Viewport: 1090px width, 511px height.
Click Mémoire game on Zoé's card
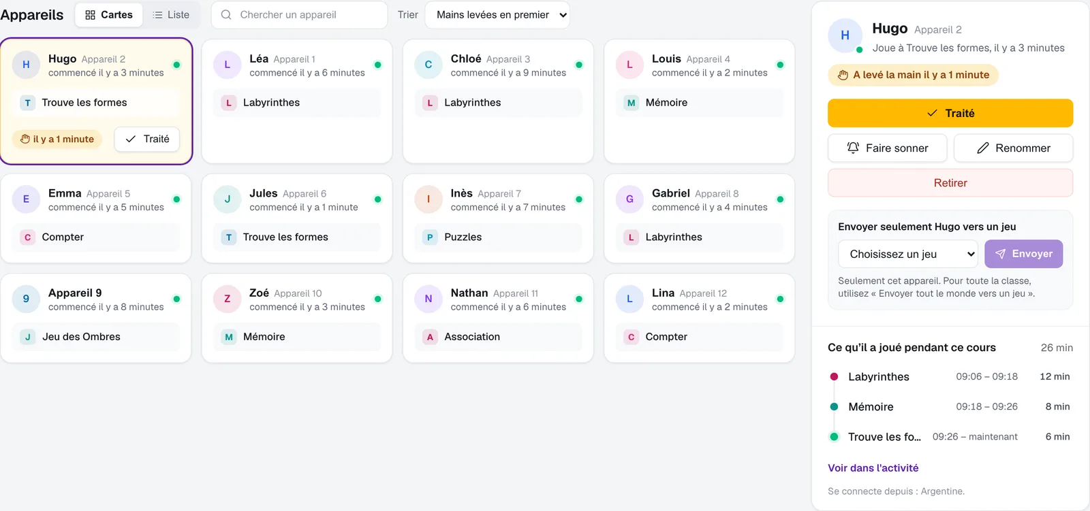point(297,337)
